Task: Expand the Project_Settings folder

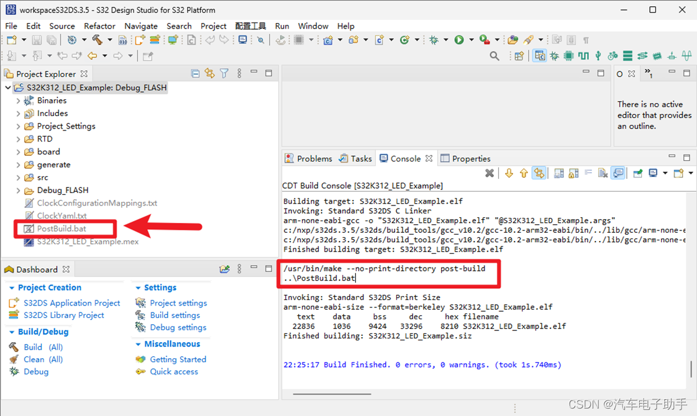Action: coord(18,127)
